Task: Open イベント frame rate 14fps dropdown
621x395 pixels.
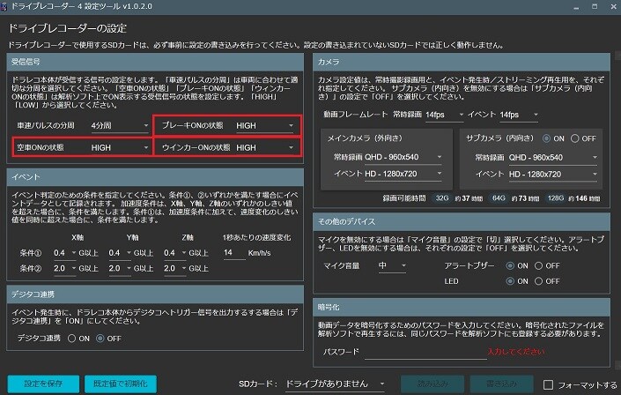Action: pos(519,115)
